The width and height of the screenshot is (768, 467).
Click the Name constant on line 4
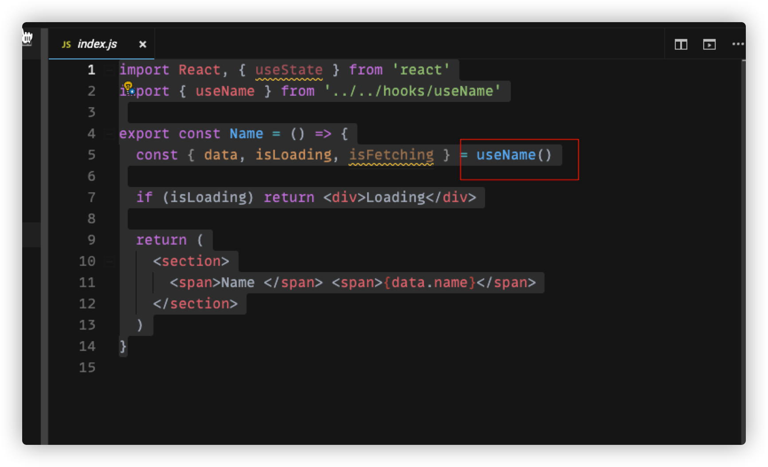point(246,134)
